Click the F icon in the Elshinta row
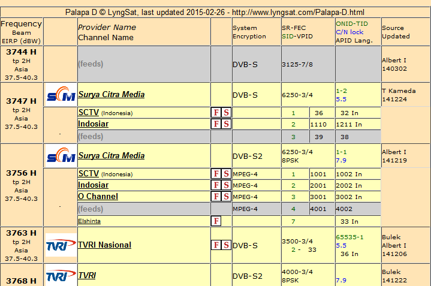The width and height of the screenshot is (431, 286). [216, 221]
